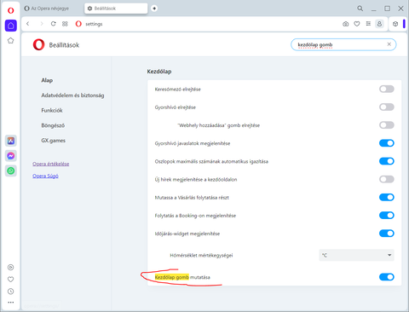This screenshot has height=312, width=409.
Task: Clear the settings search field
Action: [x=389, y=44]
